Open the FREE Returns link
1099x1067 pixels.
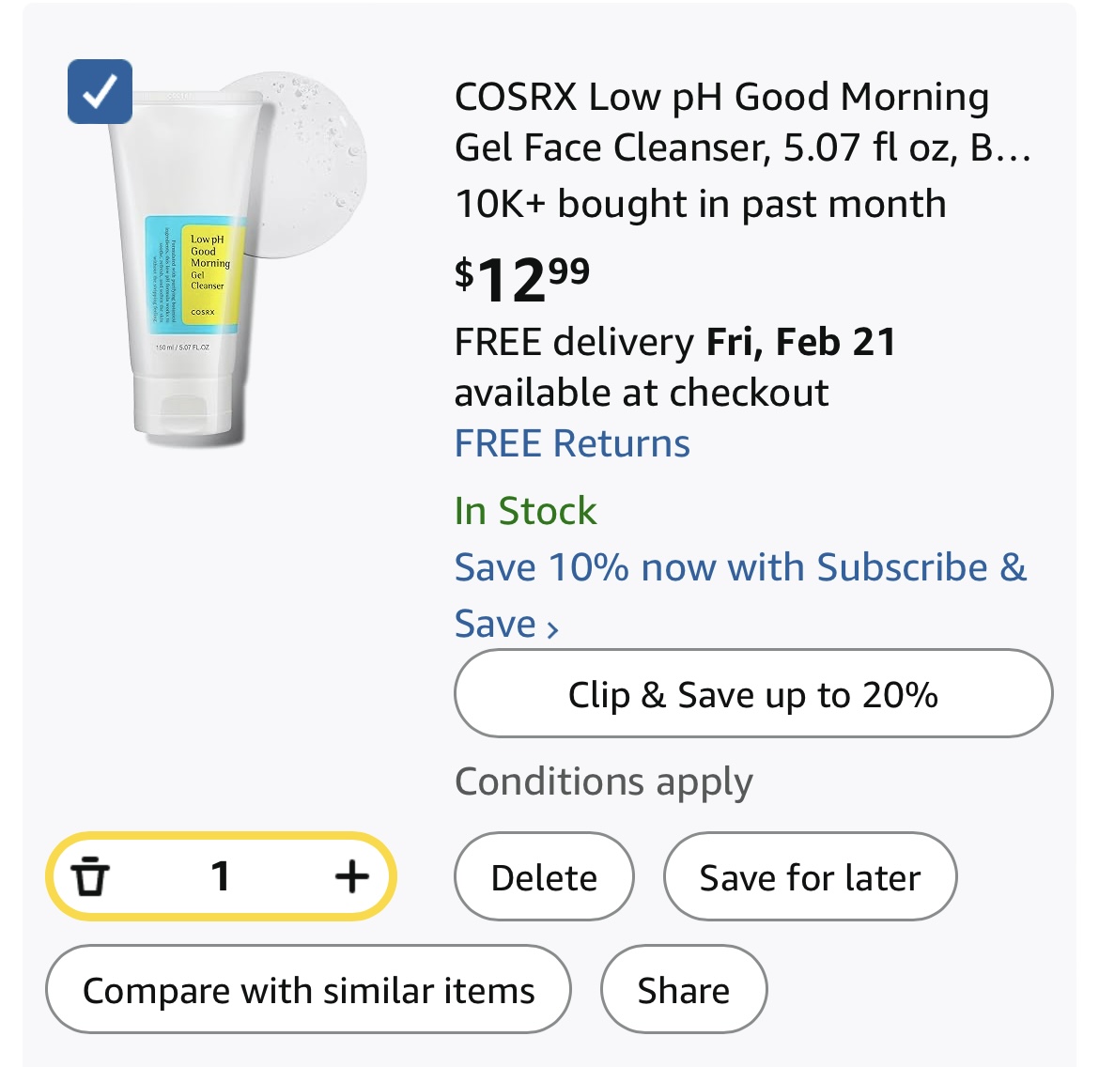[x=572, y=443]
